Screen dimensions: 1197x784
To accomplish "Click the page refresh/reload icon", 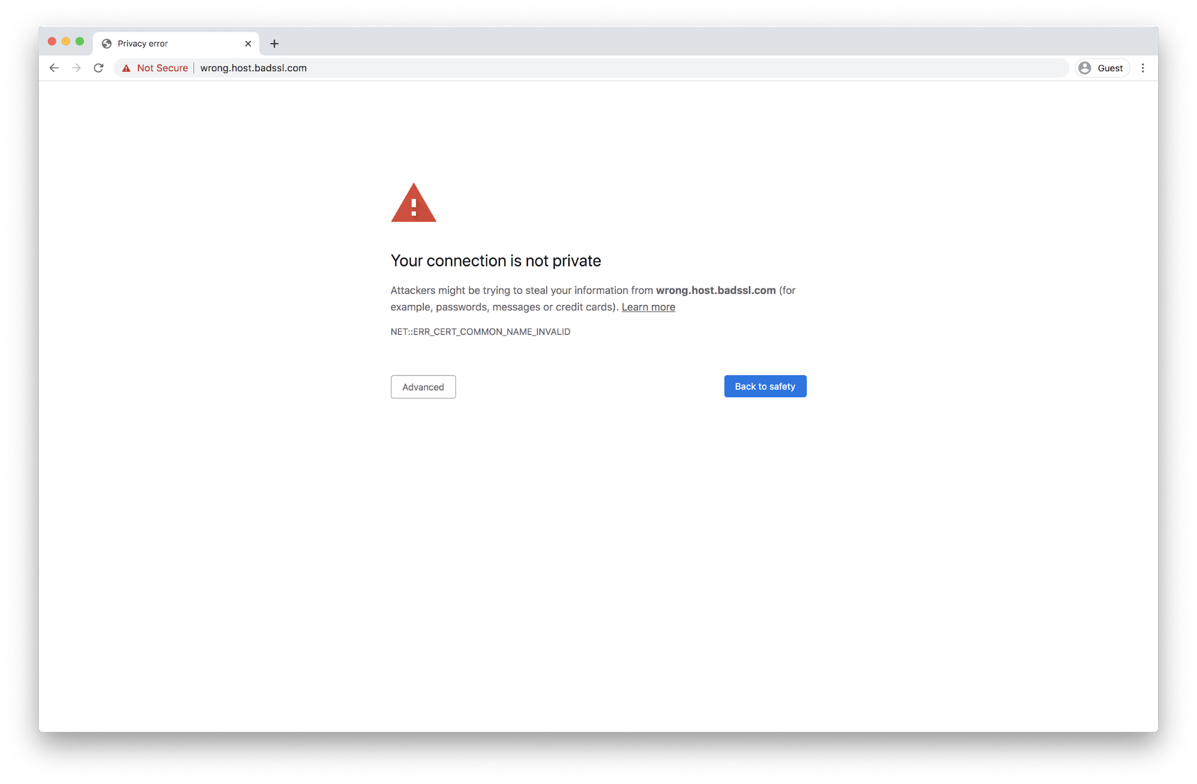I will coord(99,67).
